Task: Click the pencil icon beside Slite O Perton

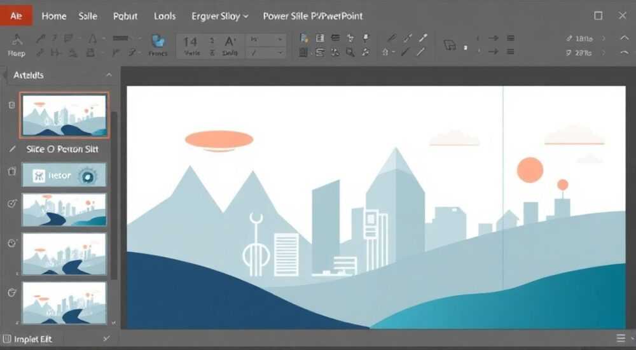Action: 12,149
